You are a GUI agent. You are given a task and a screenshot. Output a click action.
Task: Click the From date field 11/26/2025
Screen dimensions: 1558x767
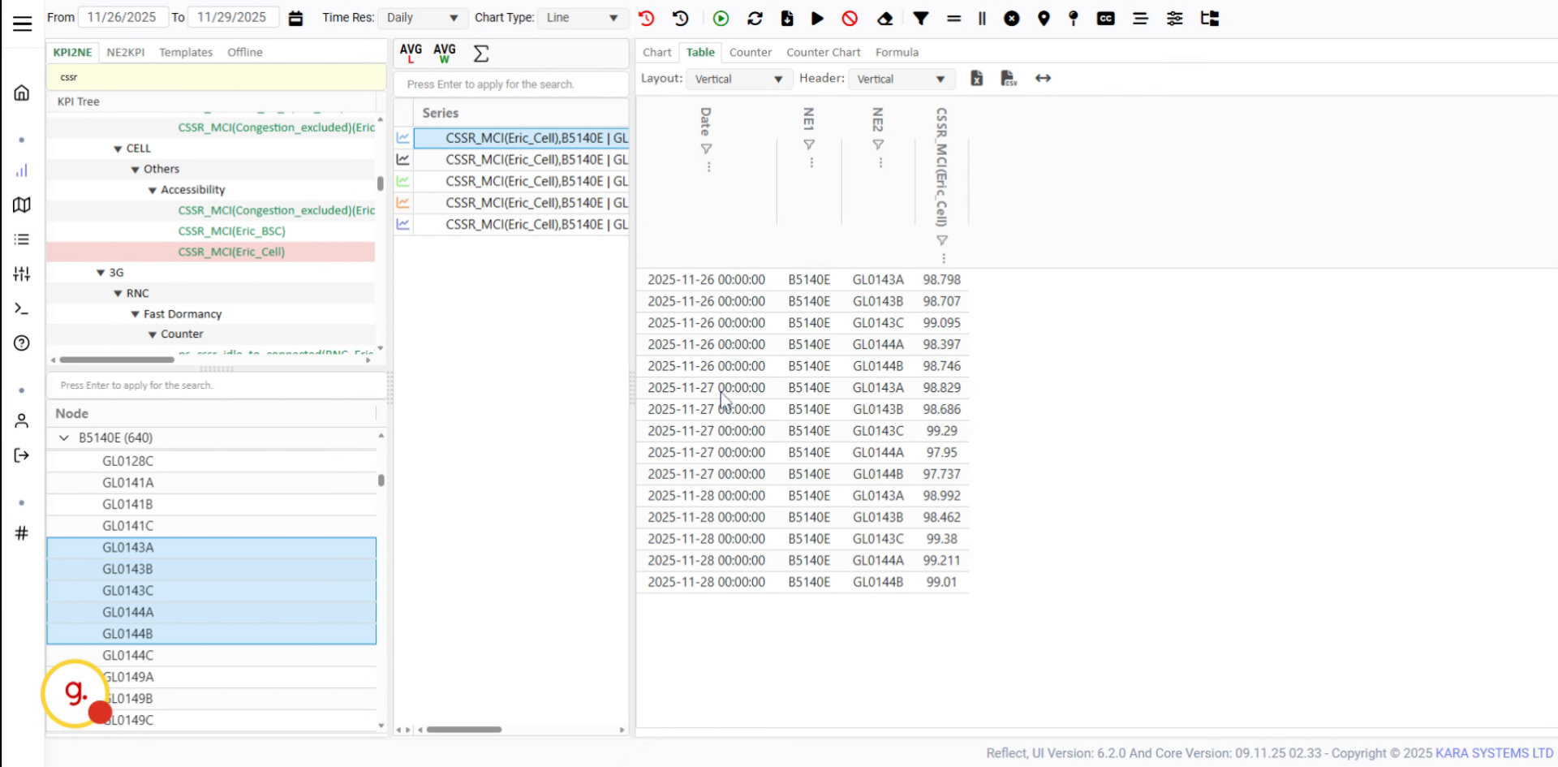point(122,17)
